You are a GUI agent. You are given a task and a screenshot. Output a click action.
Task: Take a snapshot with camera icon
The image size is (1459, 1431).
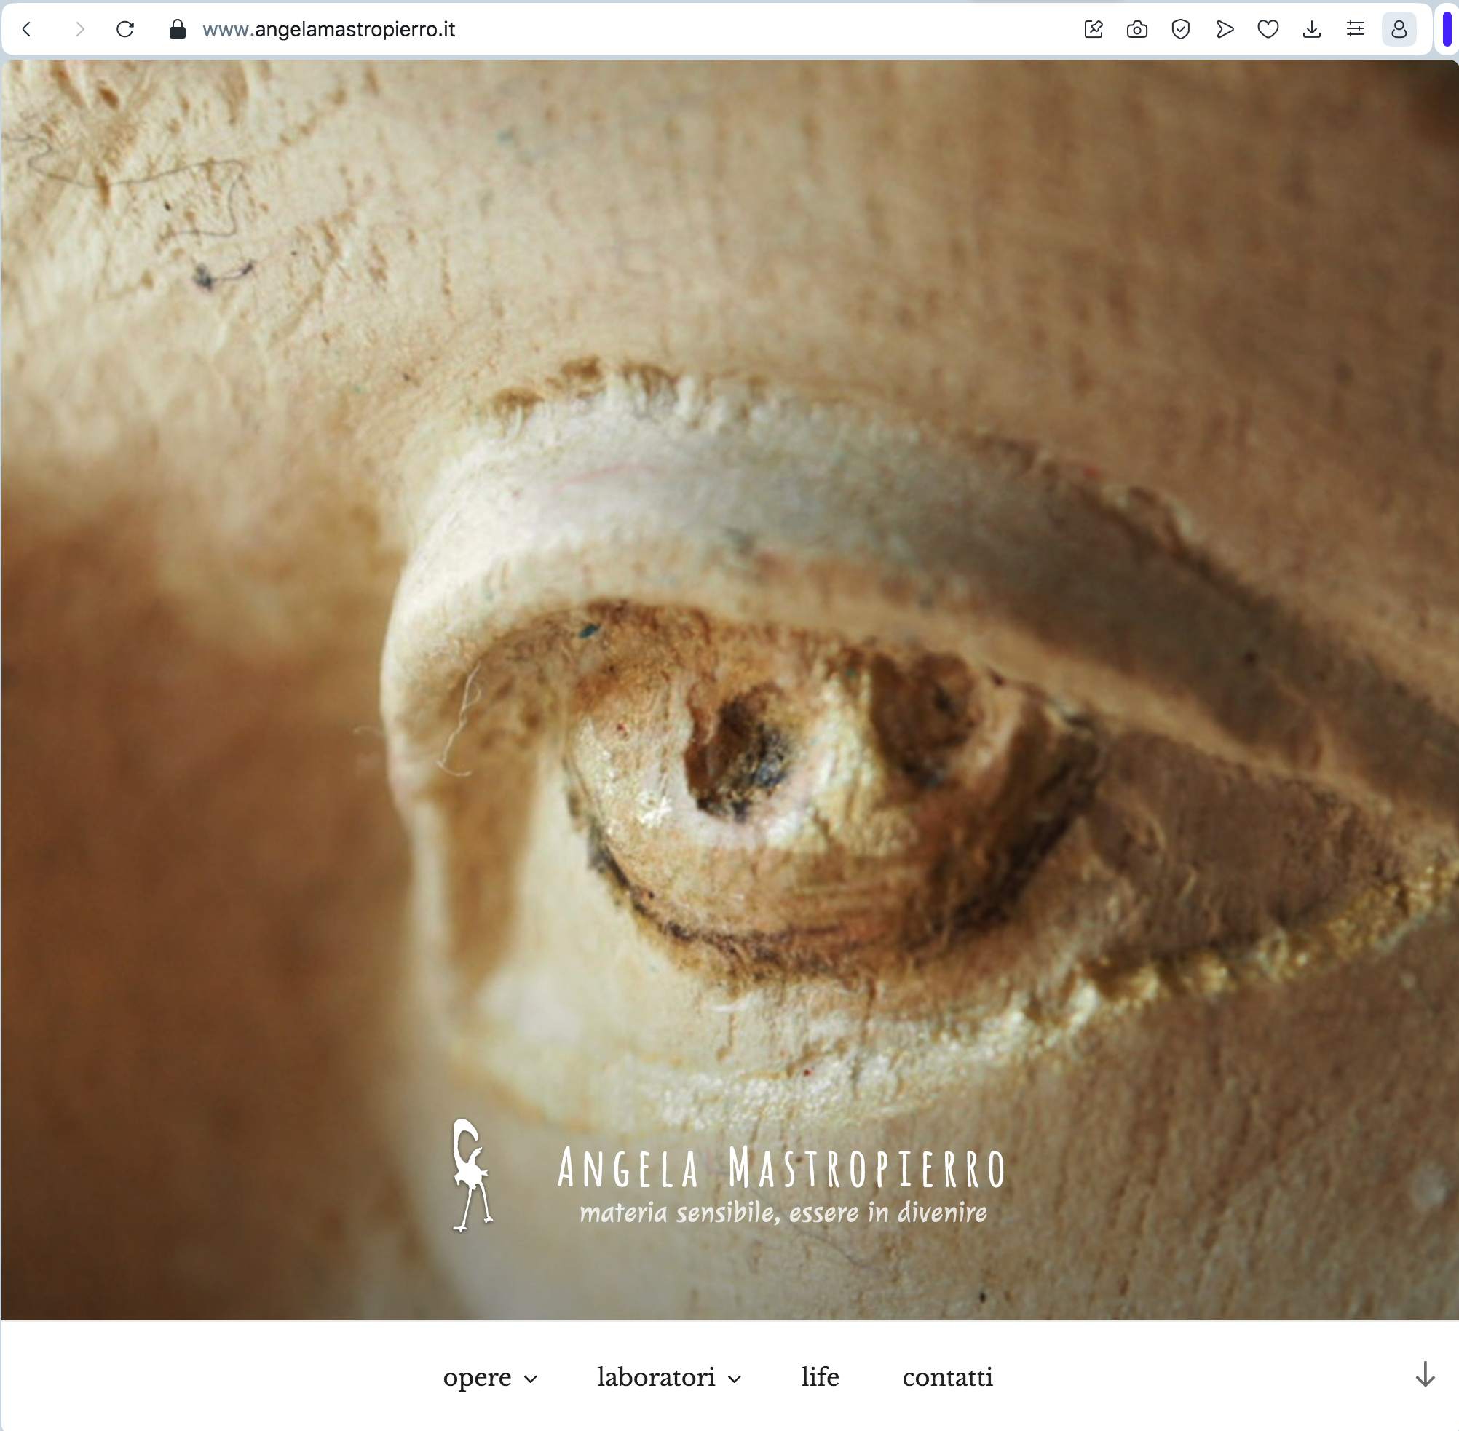click(1136, 29)
